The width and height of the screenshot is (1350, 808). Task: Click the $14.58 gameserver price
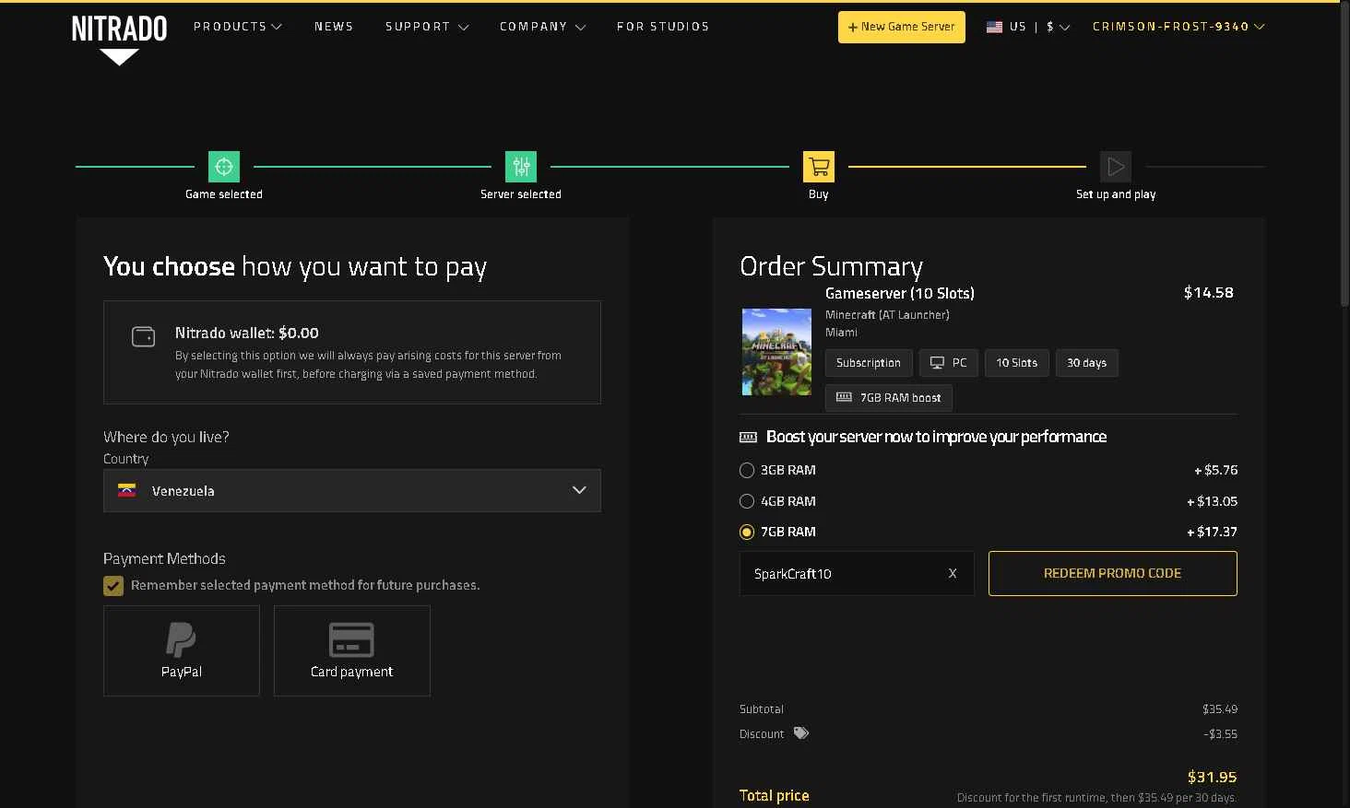coord(1209,293)
